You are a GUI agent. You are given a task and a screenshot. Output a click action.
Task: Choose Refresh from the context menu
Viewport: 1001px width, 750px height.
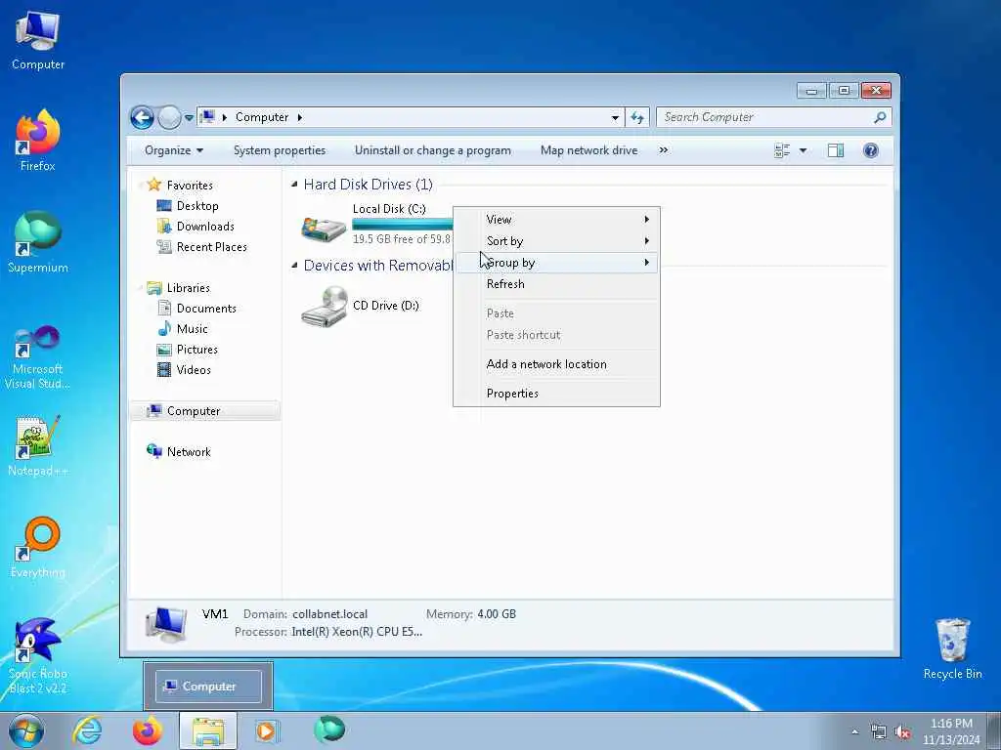pos(556,284)
